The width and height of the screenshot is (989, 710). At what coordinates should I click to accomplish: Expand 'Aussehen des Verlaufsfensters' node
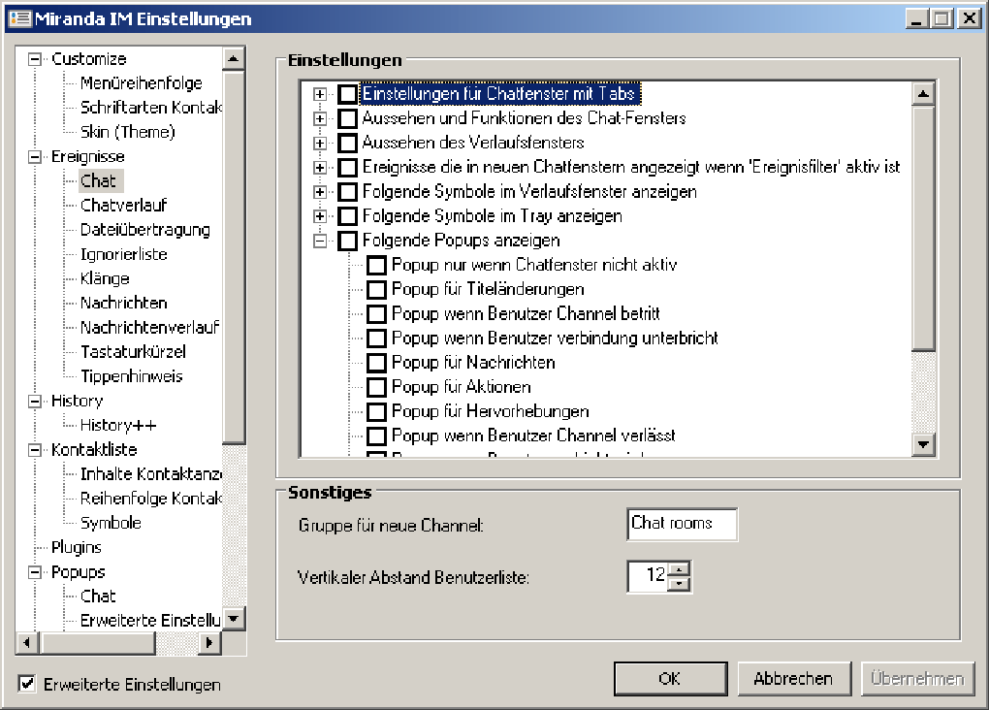[x=320, y=143]
